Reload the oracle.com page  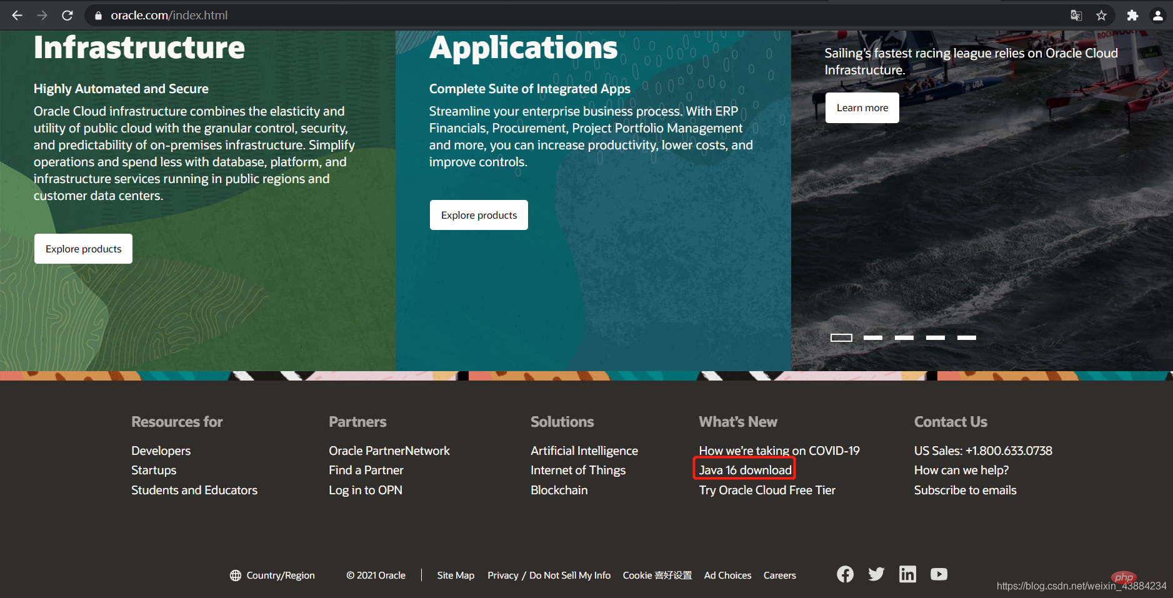pyautogui.click(x=67, y=16)
